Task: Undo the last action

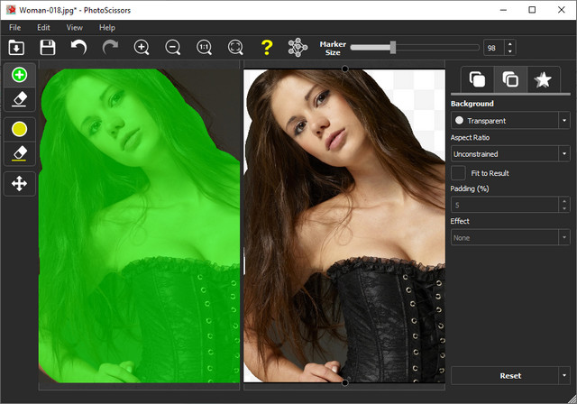Action: [79, 47]
